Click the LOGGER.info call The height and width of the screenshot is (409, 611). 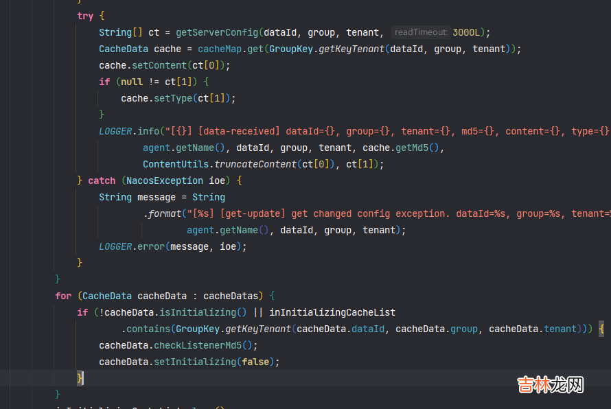pyautogui.click(x=128, y=131)
